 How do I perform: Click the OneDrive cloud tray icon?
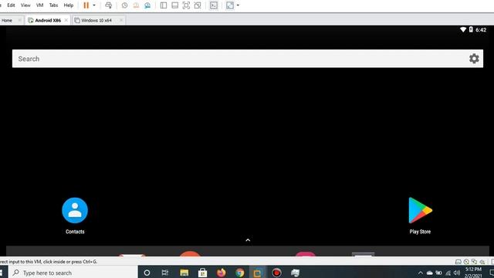point(429,273)
